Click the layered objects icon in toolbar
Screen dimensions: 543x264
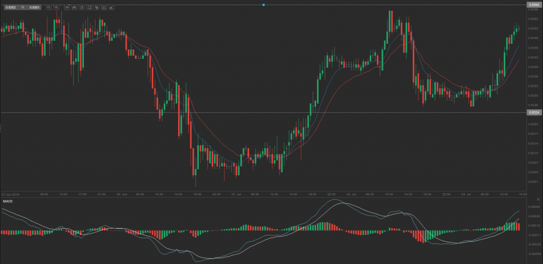[97, 7]
